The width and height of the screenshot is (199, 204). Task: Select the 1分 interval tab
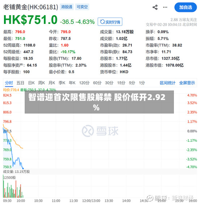[142, 83]
